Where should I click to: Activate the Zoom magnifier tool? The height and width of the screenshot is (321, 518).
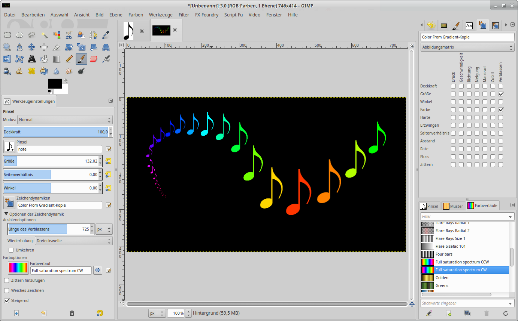[x=7, y=47]
